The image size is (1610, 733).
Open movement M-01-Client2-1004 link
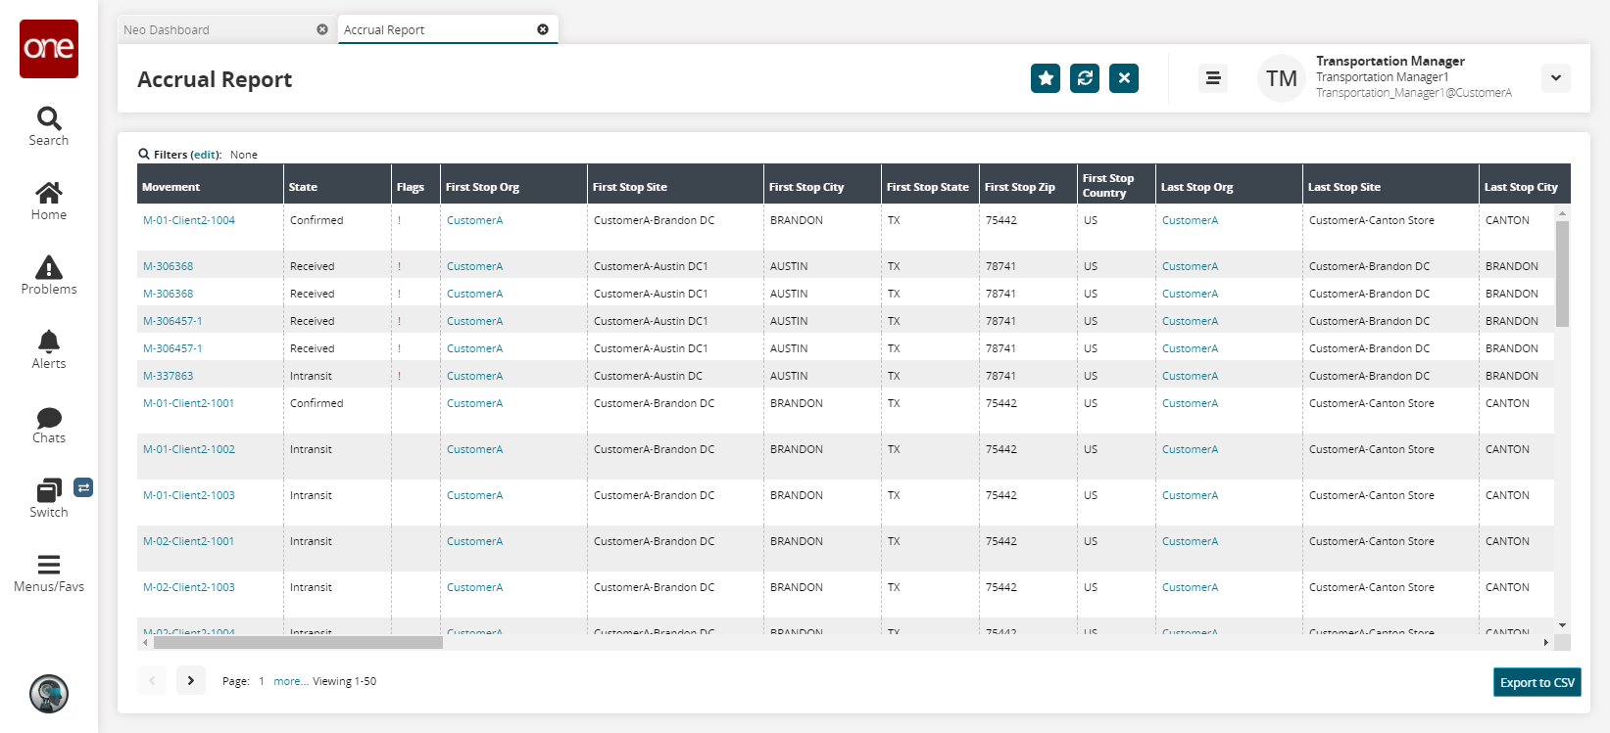pos(189,220)
